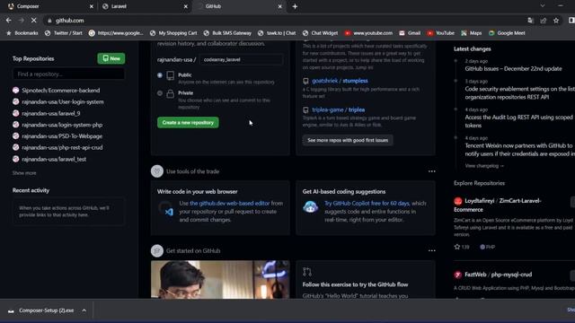Click the browser forward arrow
This screenshot has height=323, width=575.
(x=21, y=21)
